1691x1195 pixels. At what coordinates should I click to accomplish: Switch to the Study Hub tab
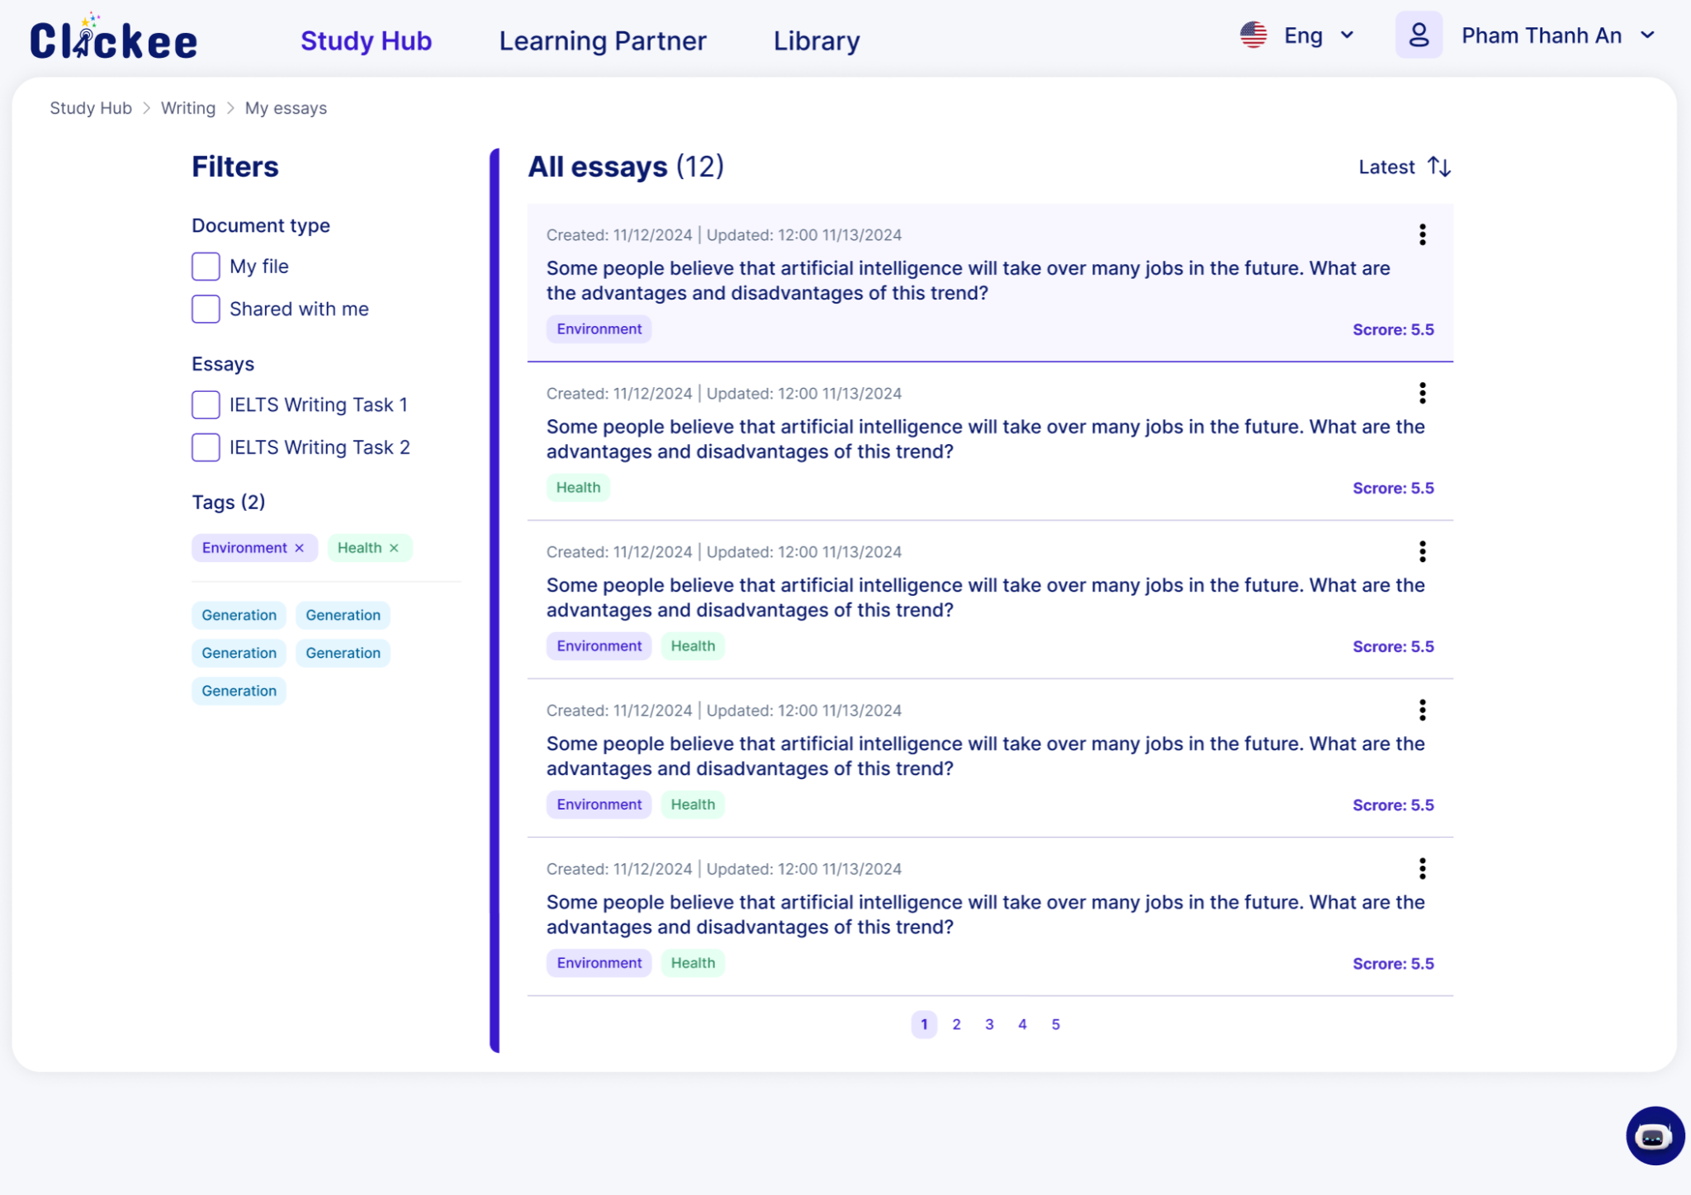366,40
